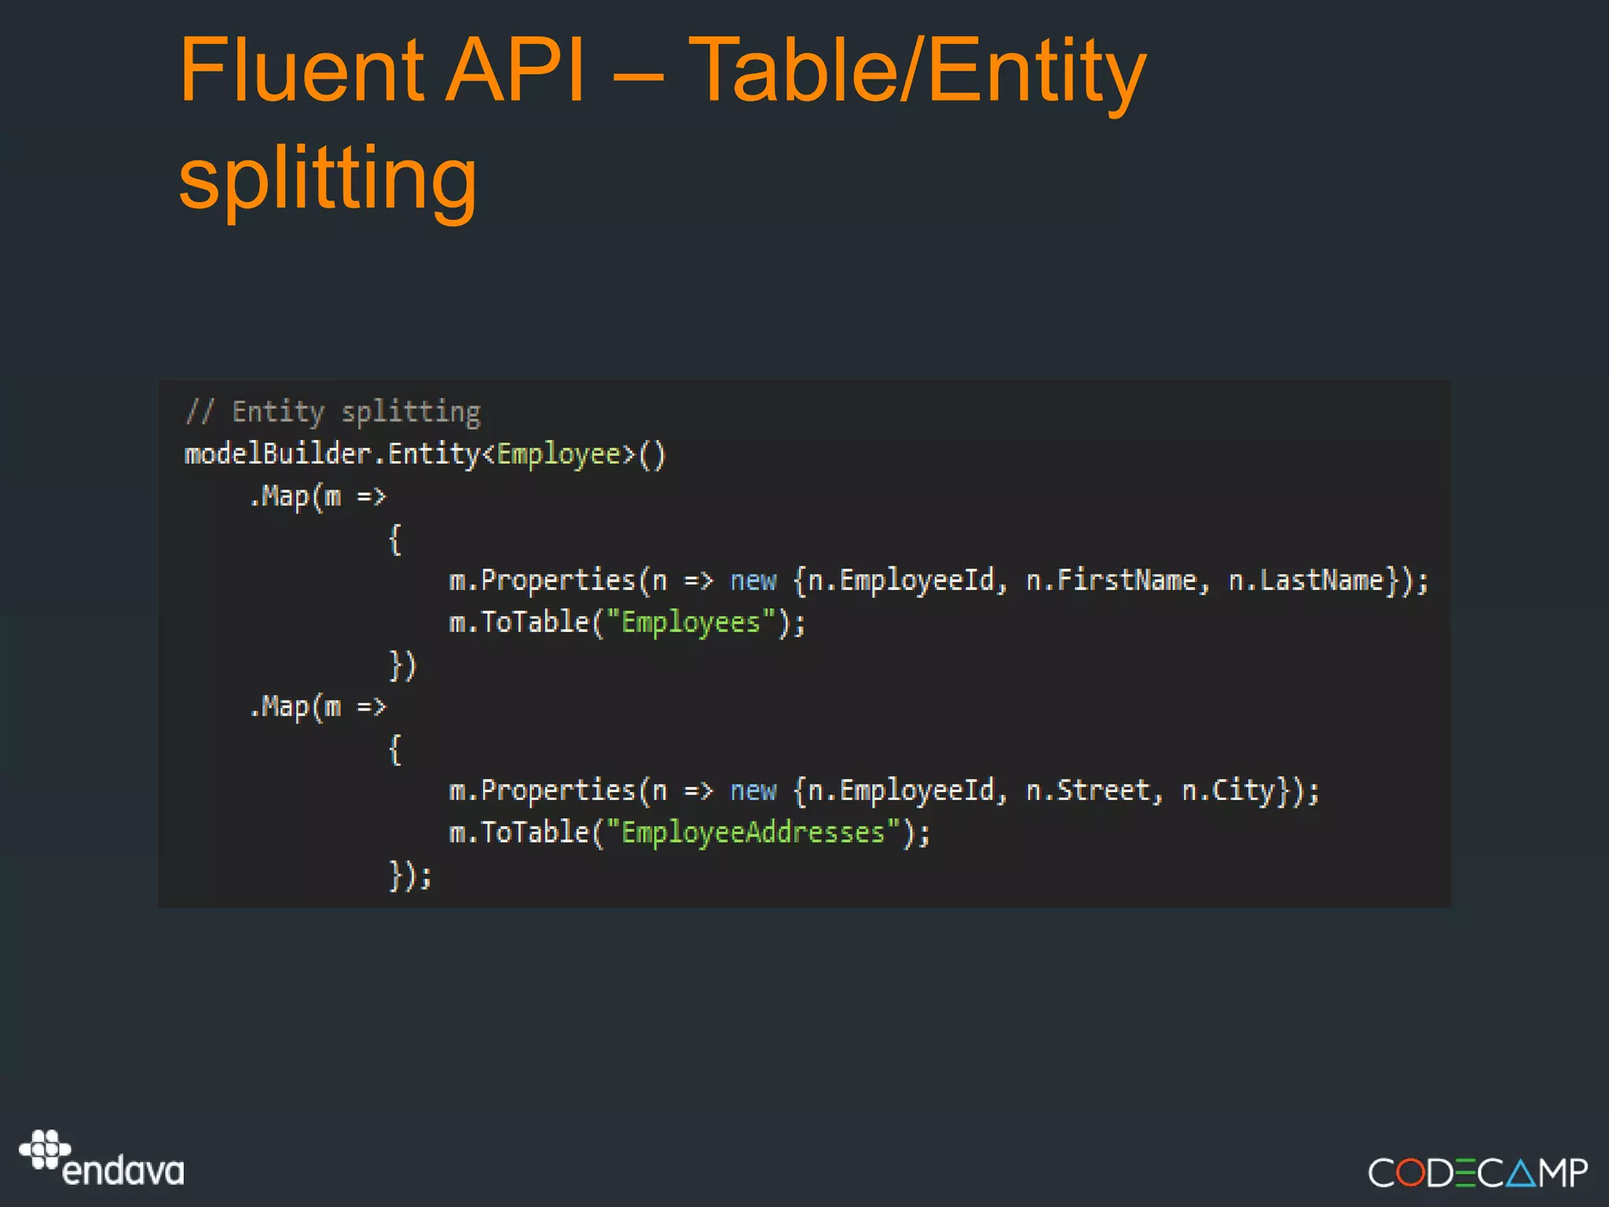1609x1207 pixels.
Task: Click the line with n.Street, n.City properties
Action: click(x=884, y=791)
